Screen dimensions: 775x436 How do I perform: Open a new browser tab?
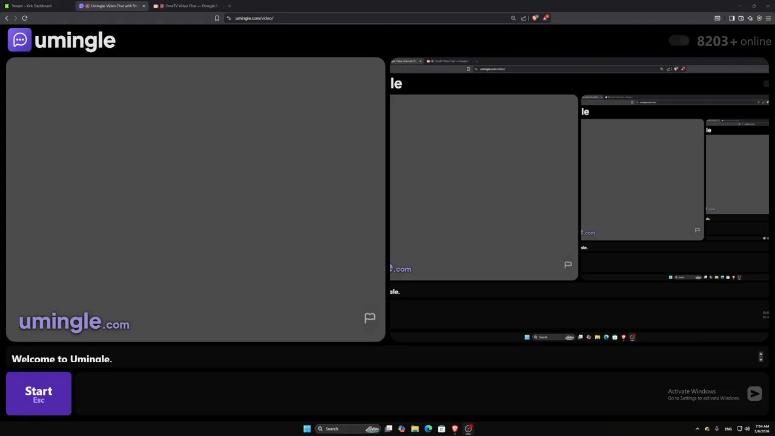click(x=229, y=6)
